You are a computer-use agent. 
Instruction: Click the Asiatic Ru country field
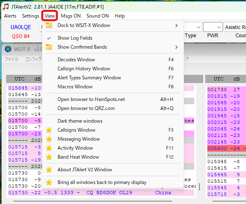click(235, 27)
